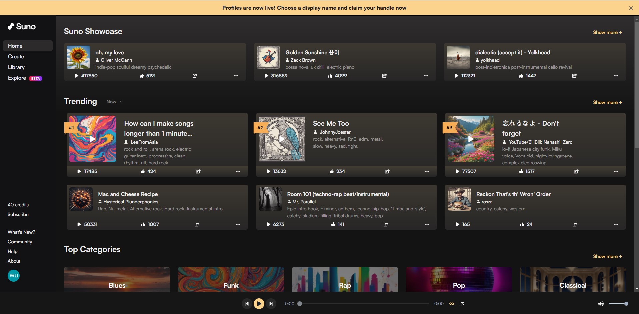Skip to the previous track
Viewport: 639px width, 314px height.
click(x=247, y=304)
